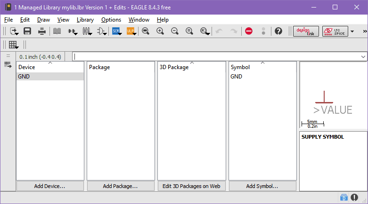Click the Add Symbol button
This screenshot has width=368, height=204.
(262, 186)
